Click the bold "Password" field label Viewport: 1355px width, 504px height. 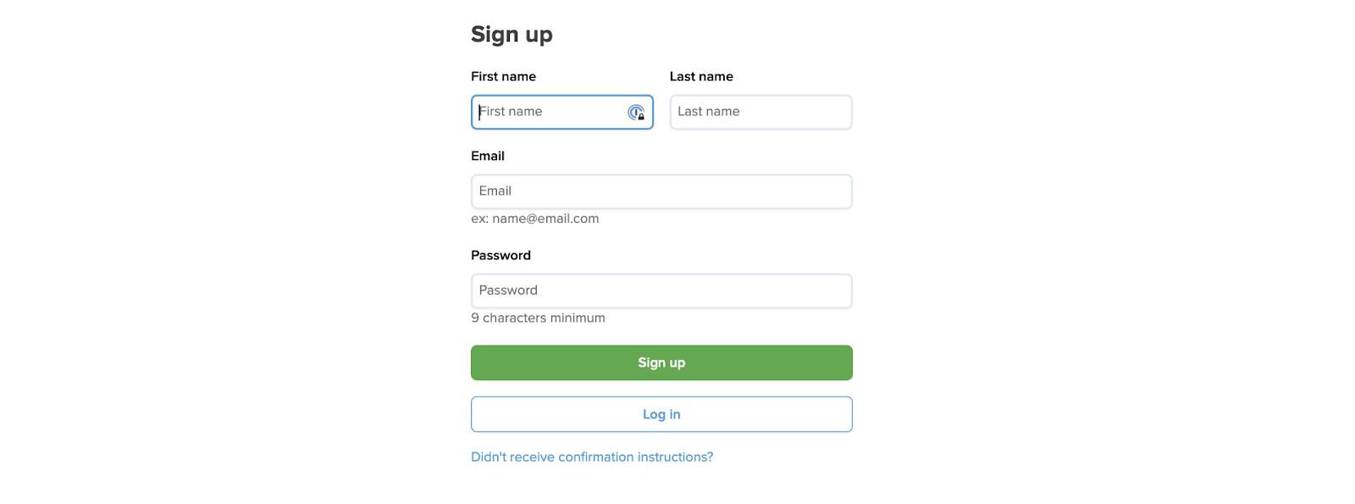click(501, 255)
